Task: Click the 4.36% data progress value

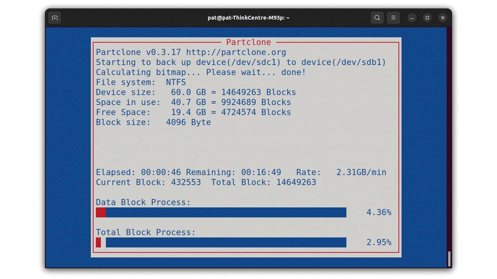Action: pos(379,212)
